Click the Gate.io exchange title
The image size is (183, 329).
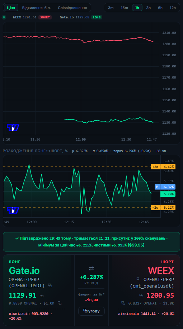click(24, 271)
